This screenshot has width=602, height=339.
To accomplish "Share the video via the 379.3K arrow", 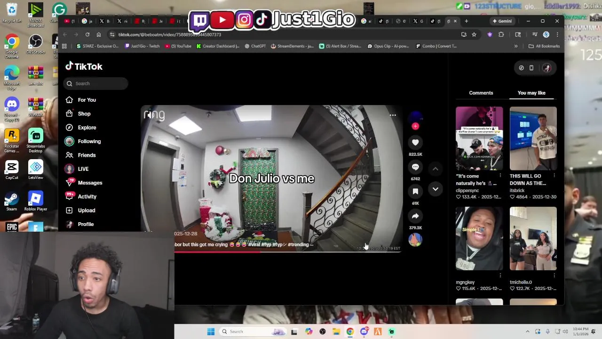I will coord(415,216).
